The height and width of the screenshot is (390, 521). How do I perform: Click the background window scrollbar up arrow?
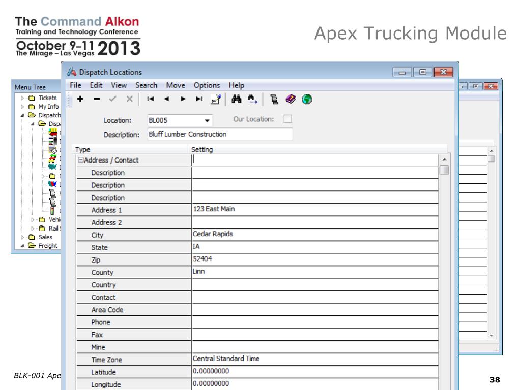[492, 151]
